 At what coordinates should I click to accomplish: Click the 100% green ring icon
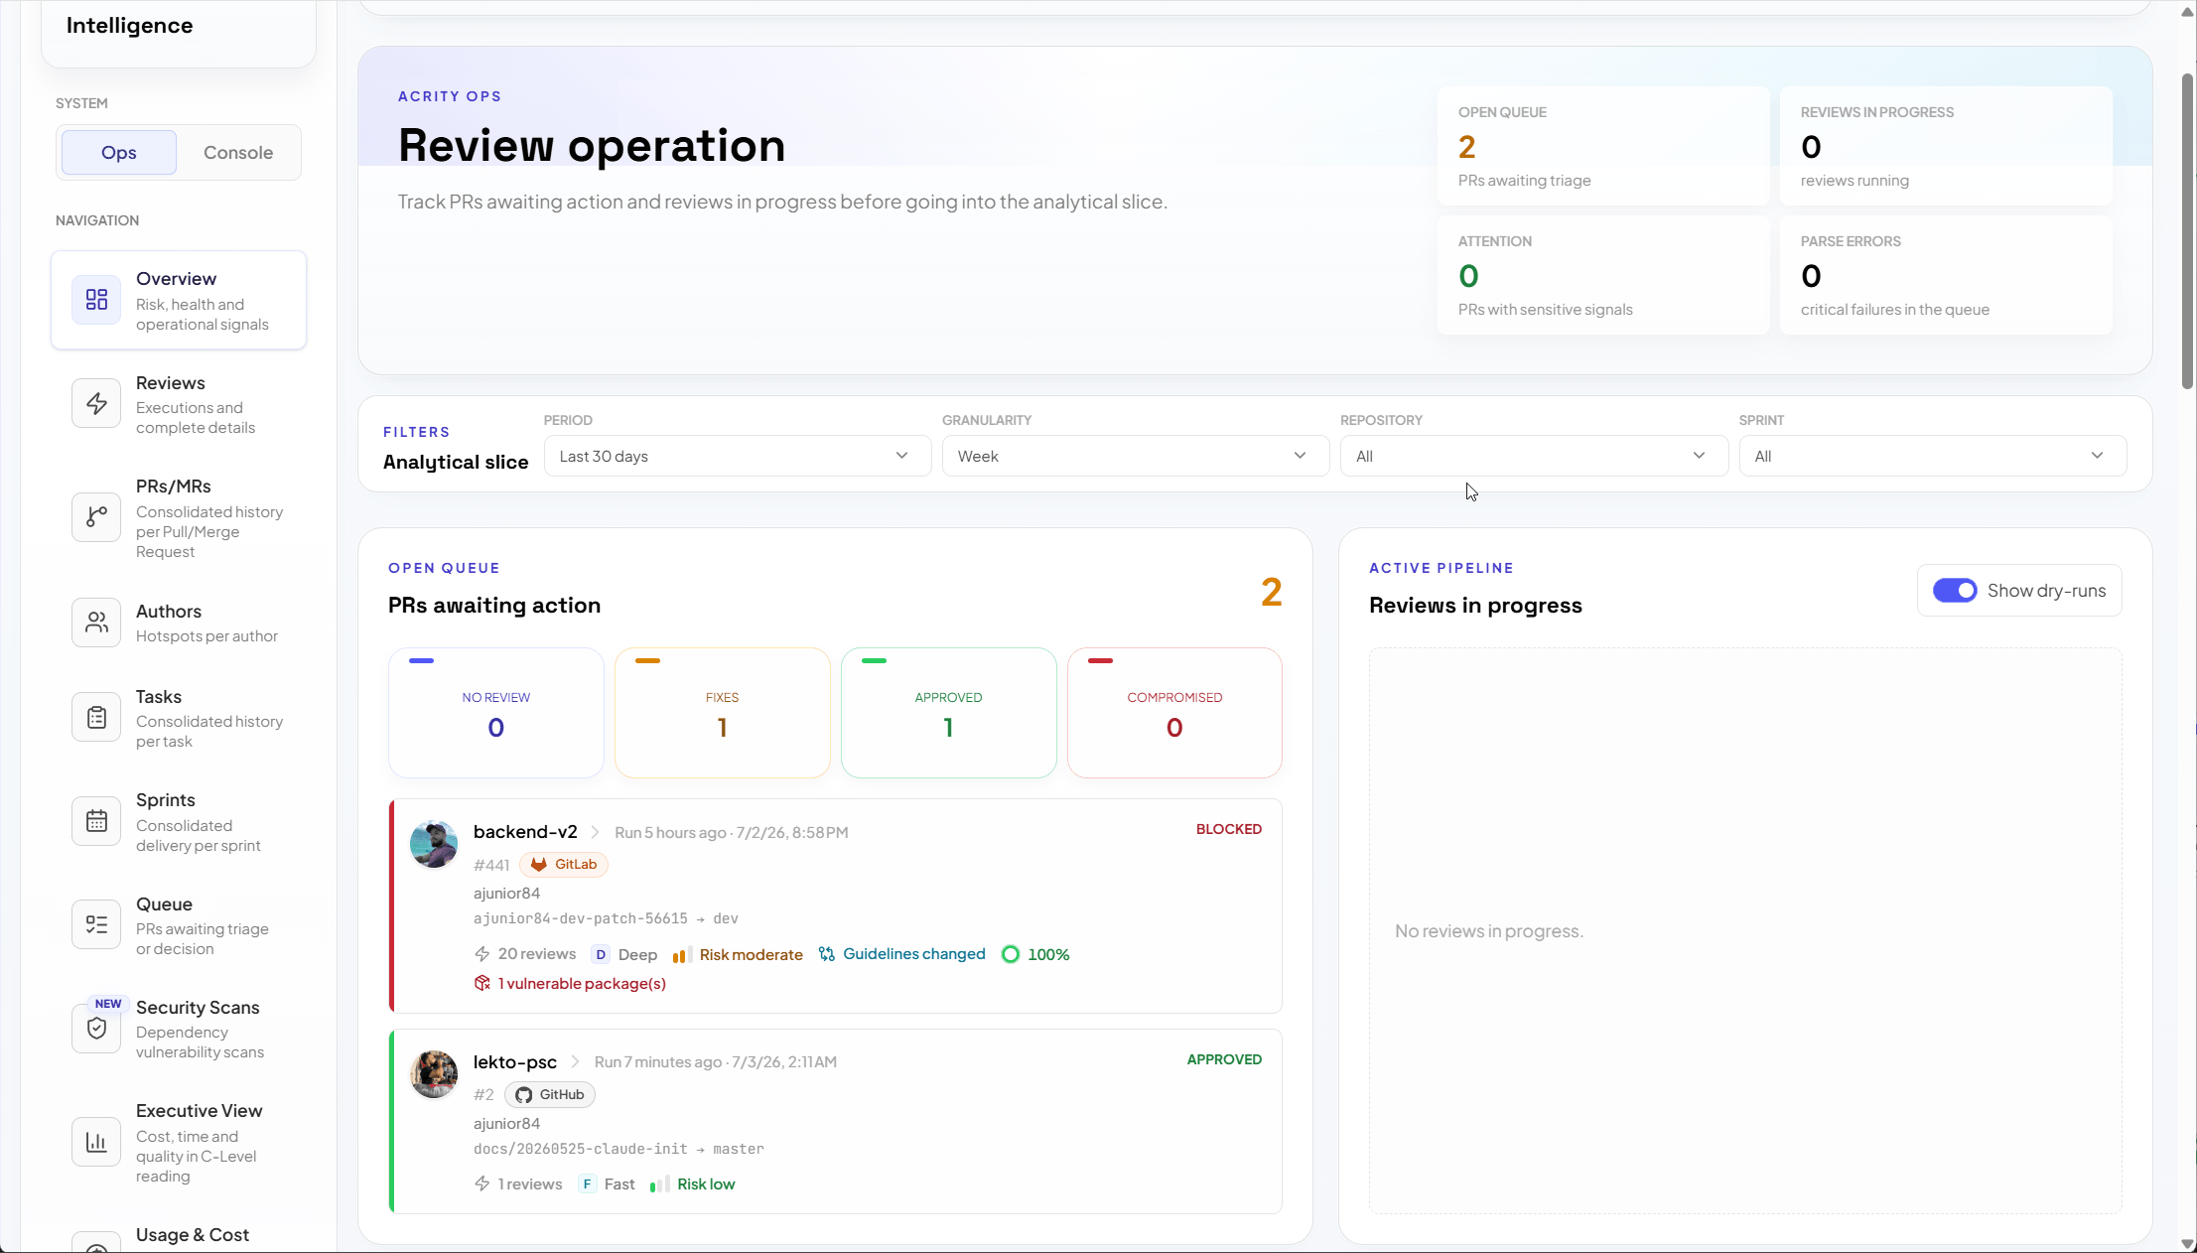1011,954
